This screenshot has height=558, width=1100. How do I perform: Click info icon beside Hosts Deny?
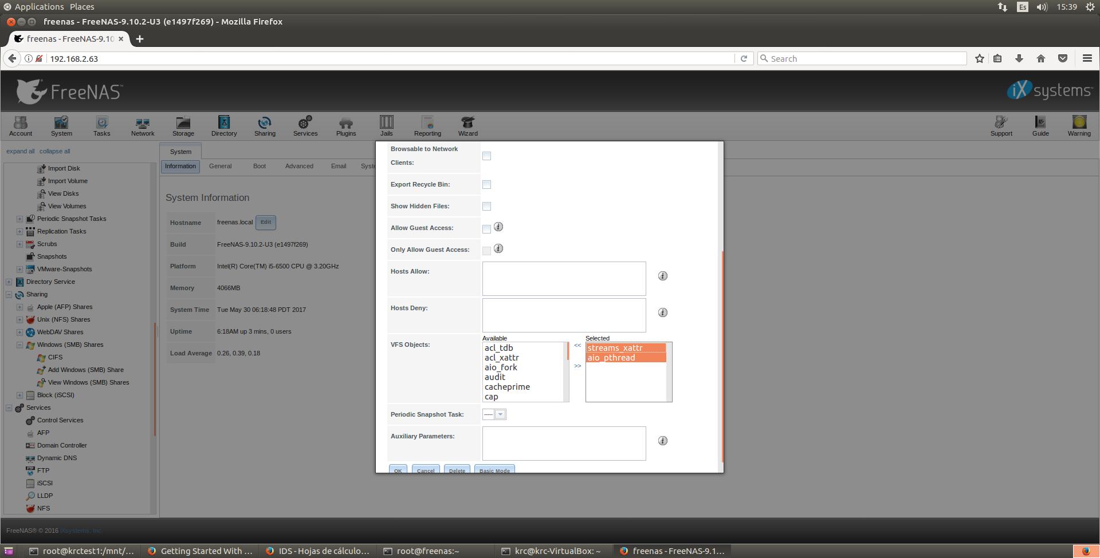point(663,312)
